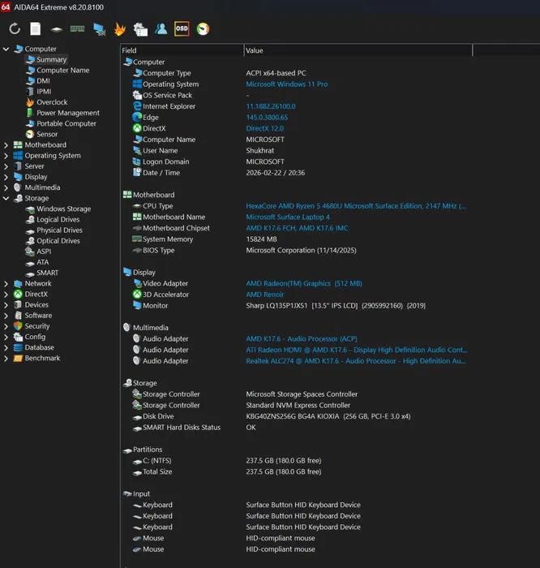540x568 pixels.
Task: Launch the Disk Benchmark toolbar icon
Action: click(x=57, y=29)
